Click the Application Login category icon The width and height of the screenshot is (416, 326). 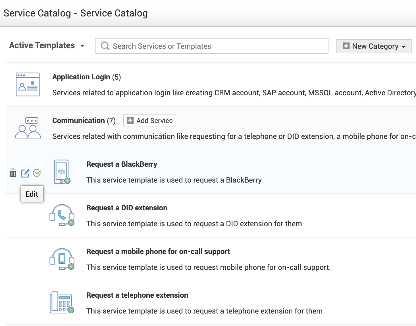28,84
